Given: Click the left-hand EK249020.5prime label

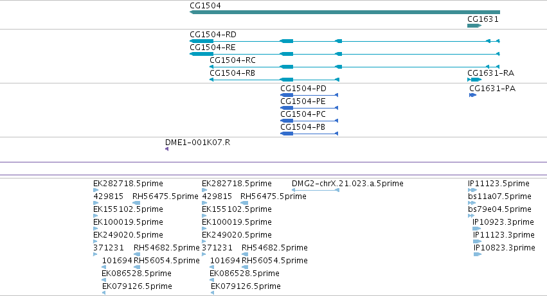Looking at the screenshot, I should [128, 235].
